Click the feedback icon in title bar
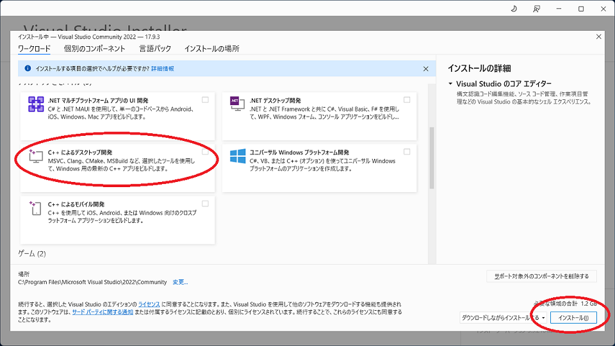 click(536, 8)
